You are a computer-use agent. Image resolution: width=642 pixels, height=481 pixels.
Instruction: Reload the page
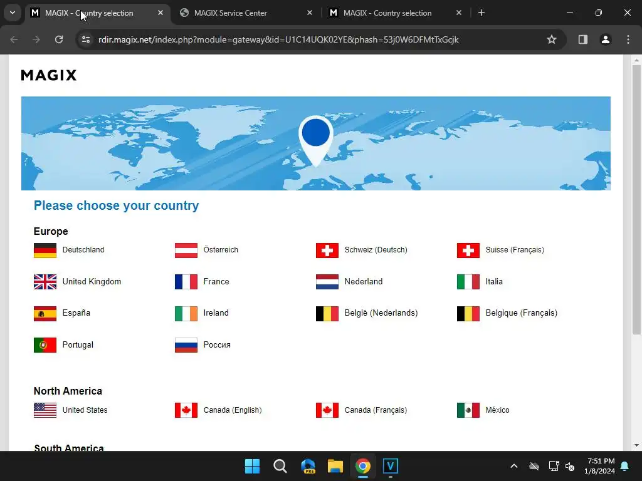59,39
